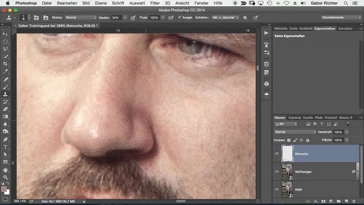Toggle the layer filter switch
Image resolution: width=364 pixels, height=205 pixels.
pyautogui.click(x=348, y=124)
